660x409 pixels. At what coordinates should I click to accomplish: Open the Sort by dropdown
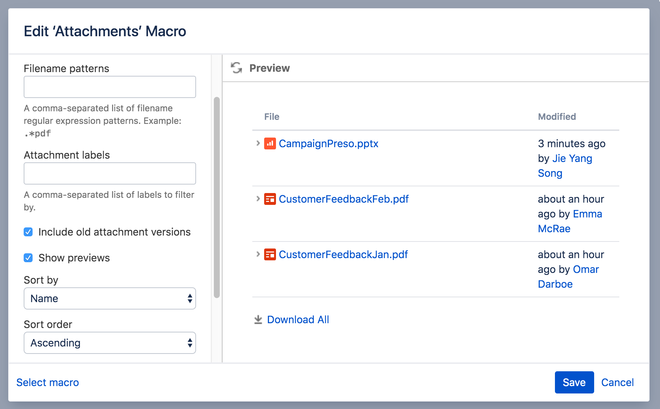coord(110,298)
